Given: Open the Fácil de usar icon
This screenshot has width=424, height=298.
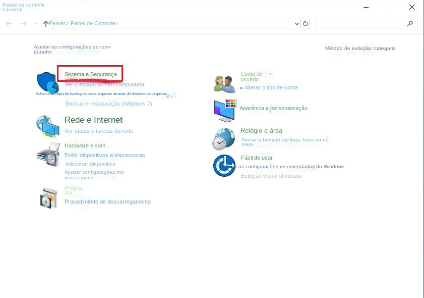Looking at the screenshot, I should (x=224, y=166).
